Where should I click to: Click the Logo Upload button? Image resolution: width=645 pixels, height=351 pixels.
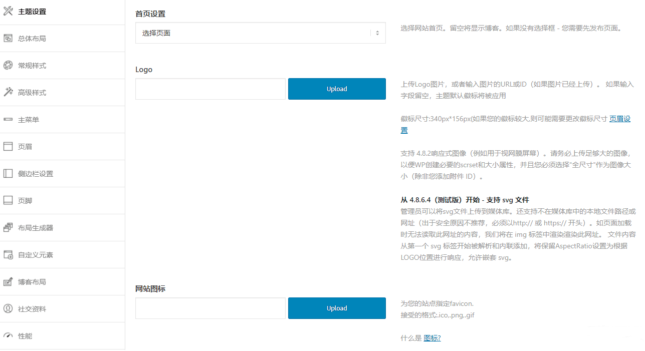point(336,89)
